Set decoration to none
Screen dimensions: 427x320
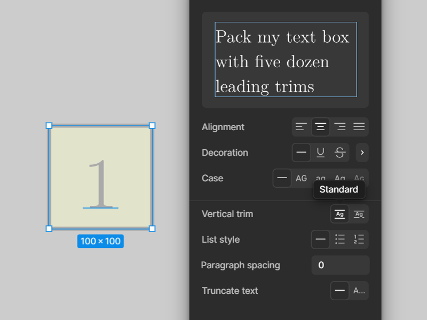pyautogui.click(x=301, y=153)
